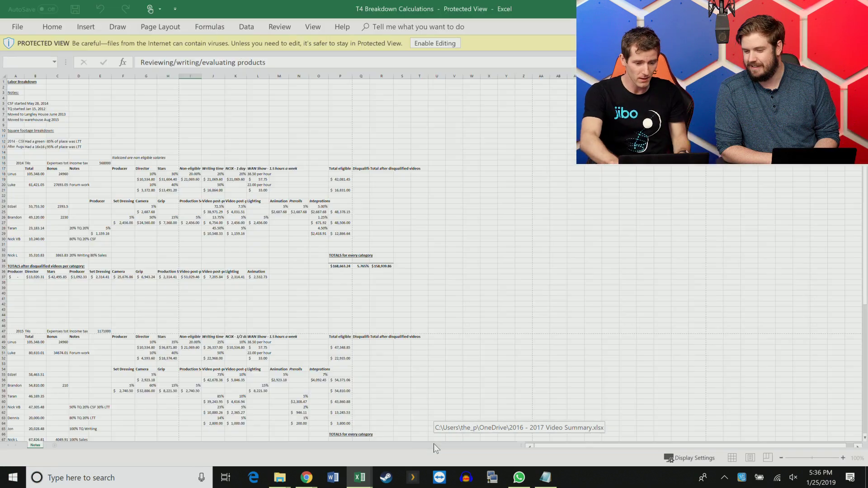Image resolution: width=868 pixels, height=488 pixels.
Task: Toggle the AutoSave switch
Action: point(47,9)
